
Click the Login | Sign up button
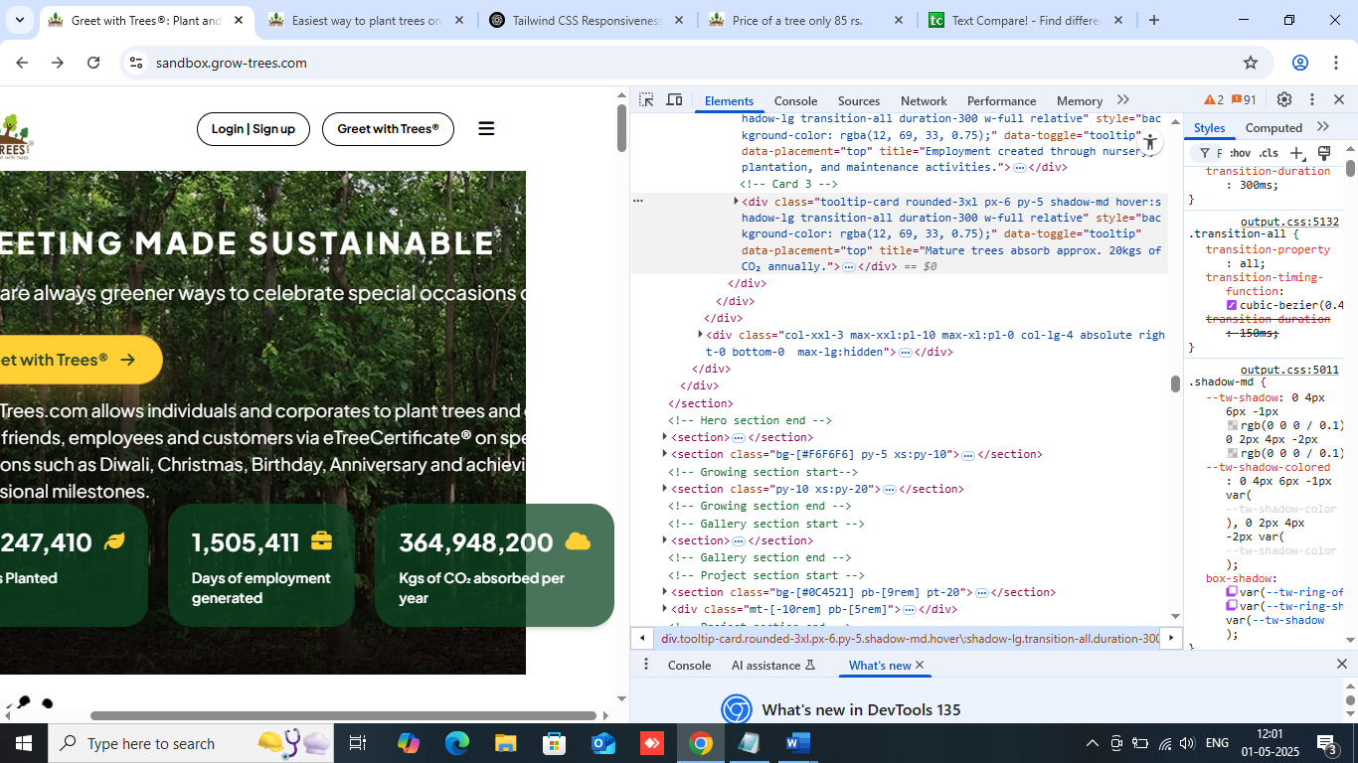coord(254,128)
